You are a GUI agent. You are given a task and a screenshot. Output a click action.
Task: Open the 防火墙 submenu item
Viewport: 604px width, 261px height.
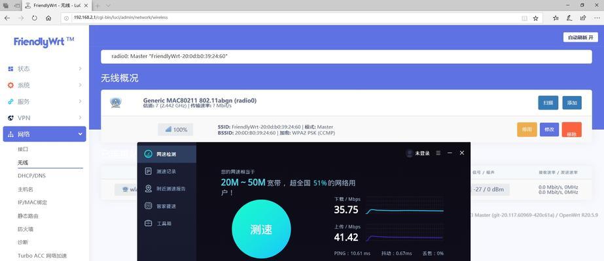pos(26,229)
